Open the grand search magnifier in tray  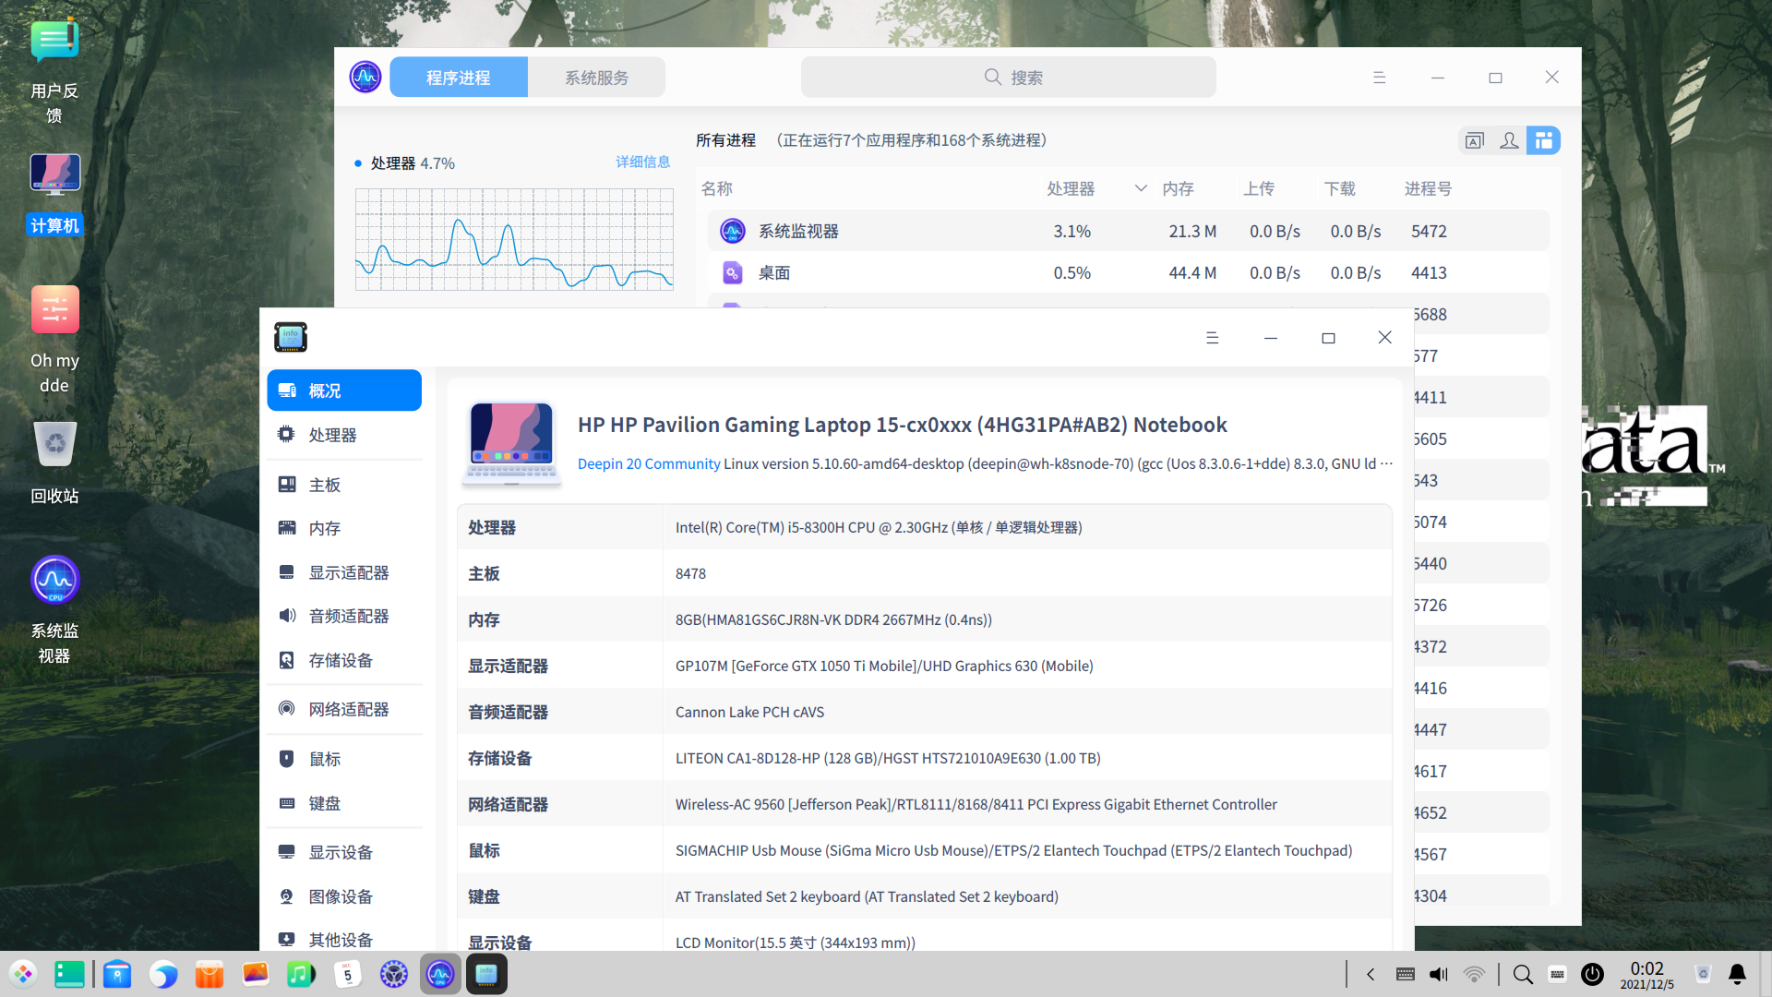point(1523,974)
